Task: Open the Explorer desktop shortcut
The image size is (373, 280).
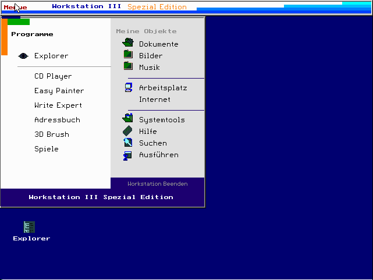Action: click(29, 228)
